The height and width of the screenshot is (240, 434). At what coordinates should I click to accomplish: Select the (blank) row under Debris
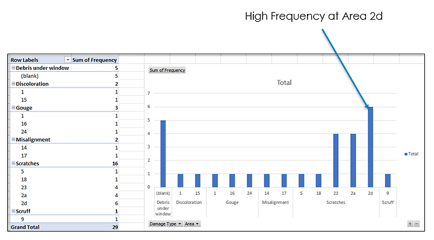(x=30, y=75)
